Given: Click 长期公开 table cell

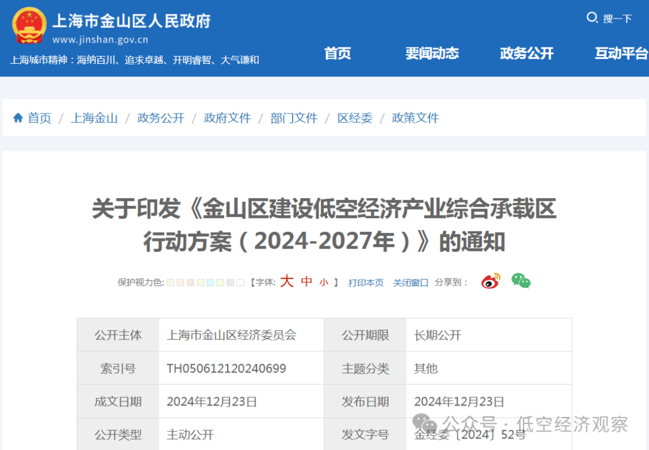Looking at the screenshot, I should pyautogui.click(x=489, y=335).
